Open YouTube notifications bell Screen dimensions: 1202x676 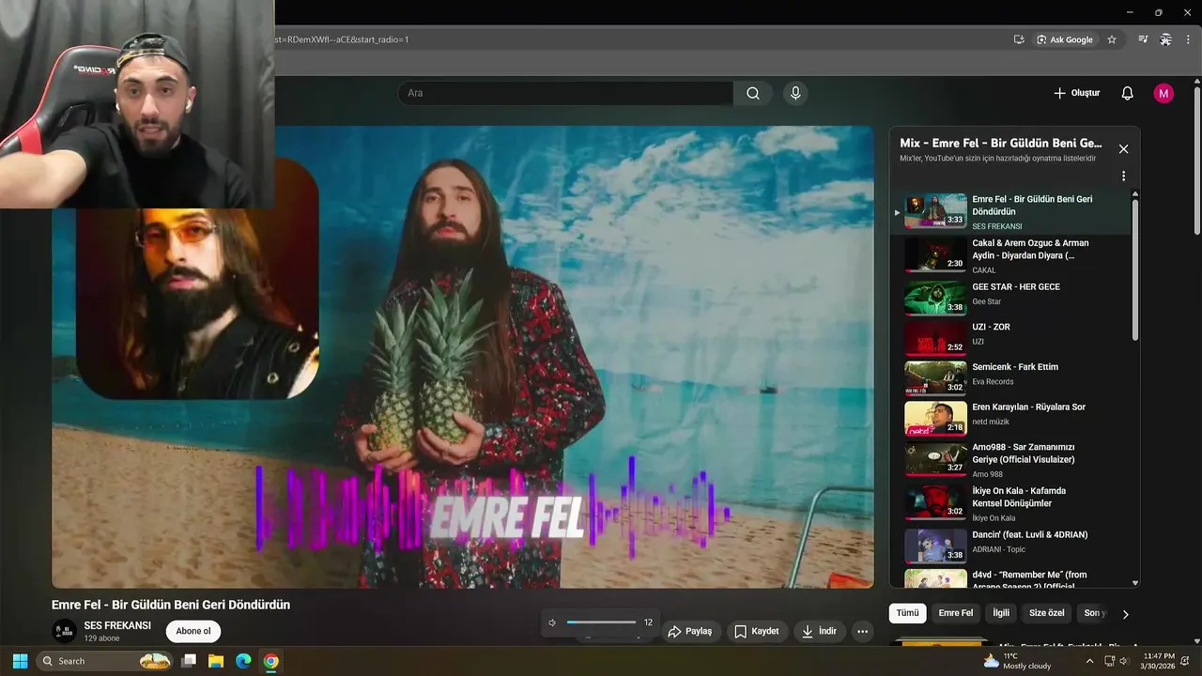pos(1128,93)
